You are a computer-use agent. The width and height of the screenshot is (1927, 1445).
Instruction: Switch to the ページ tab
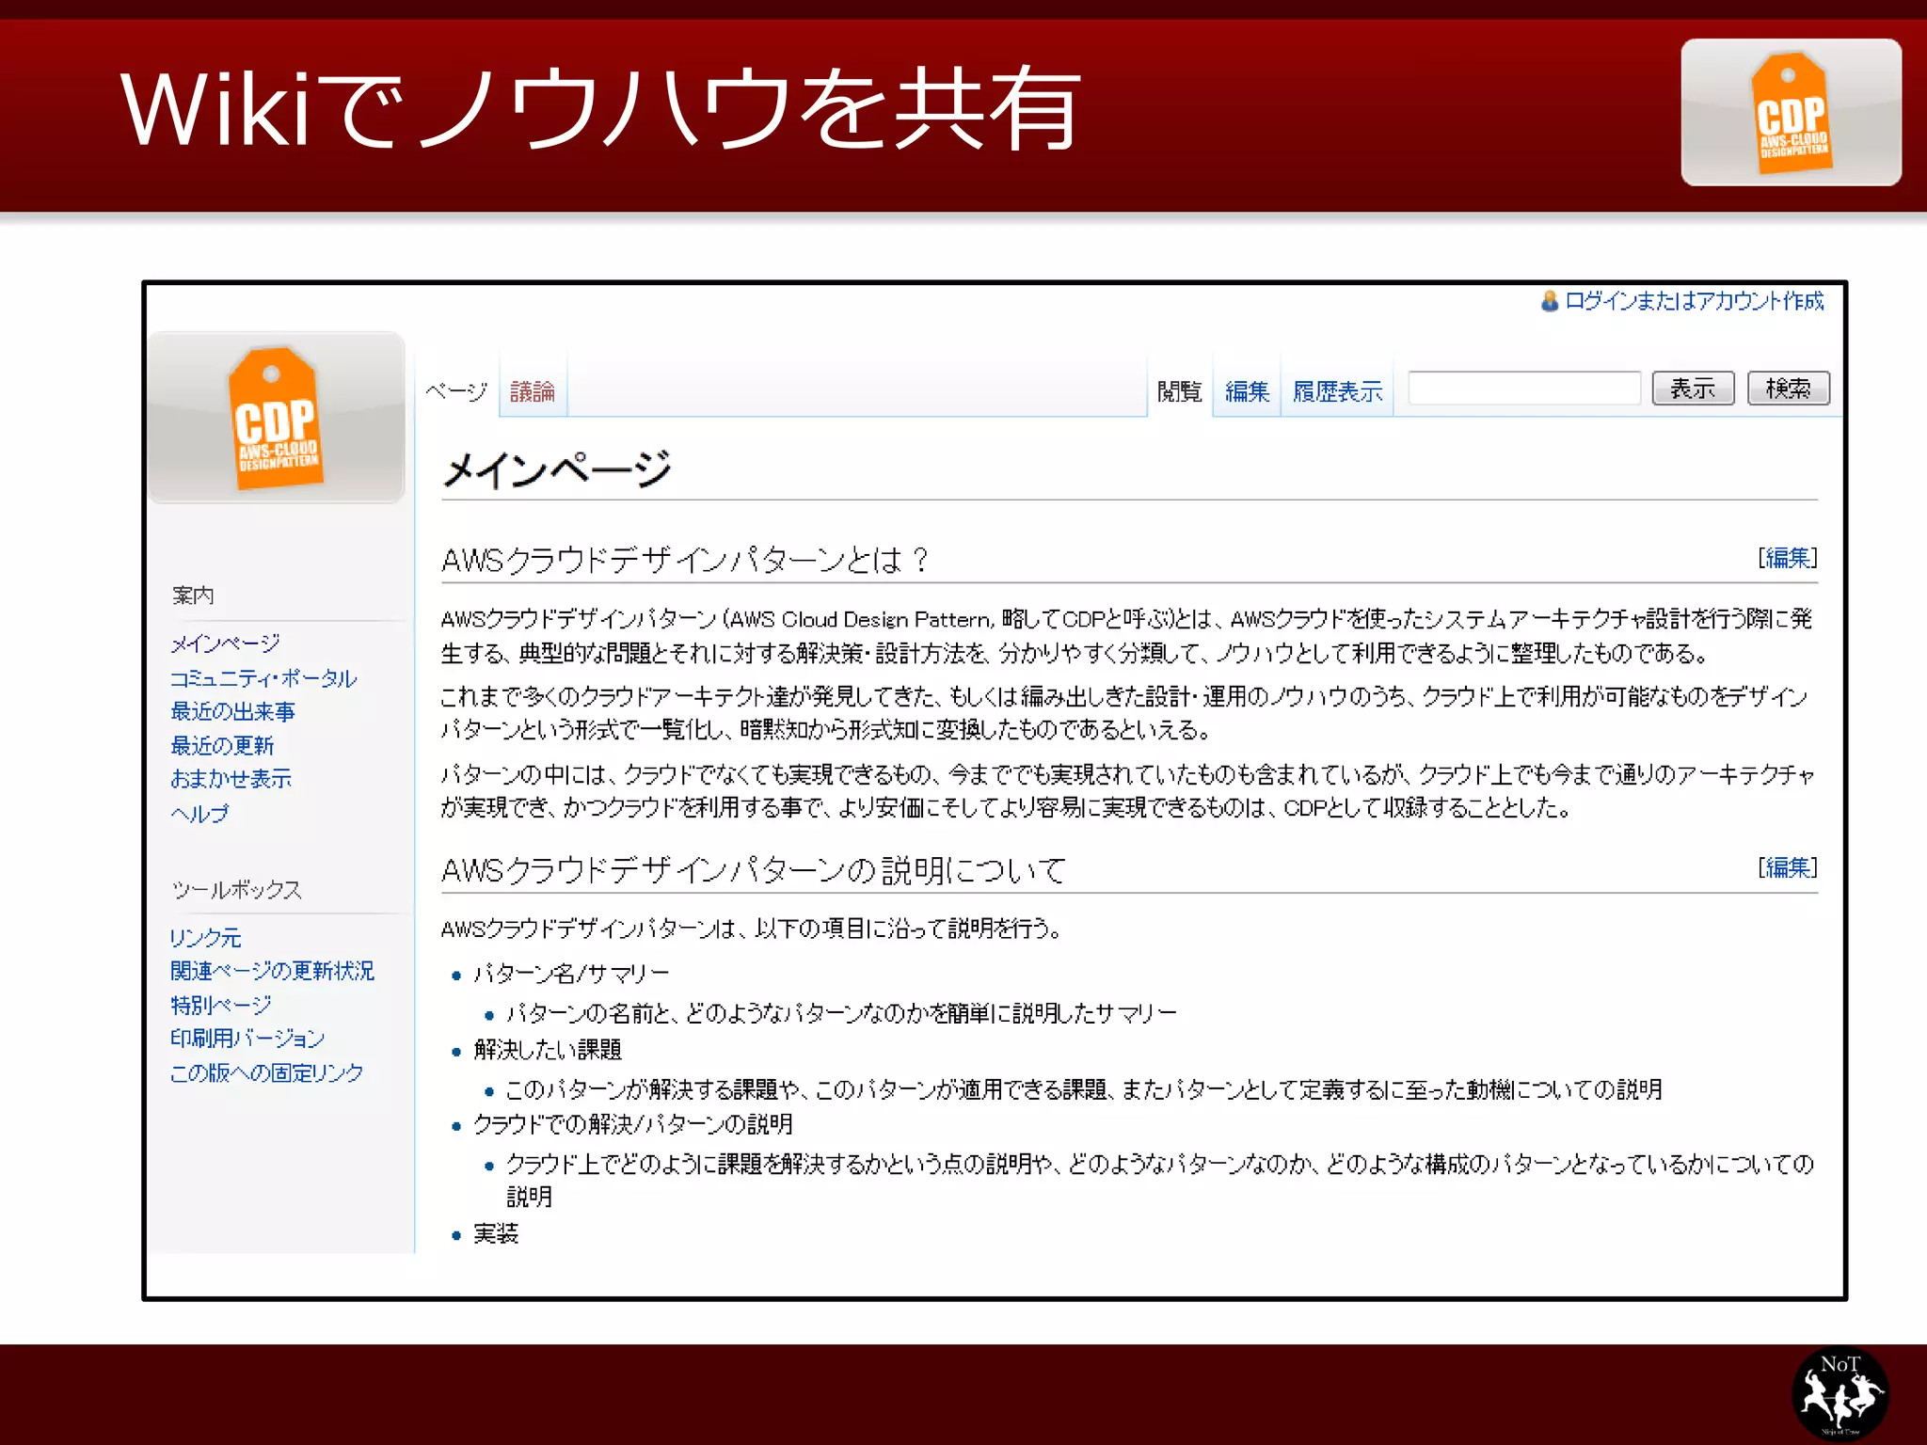pos(456,390)
